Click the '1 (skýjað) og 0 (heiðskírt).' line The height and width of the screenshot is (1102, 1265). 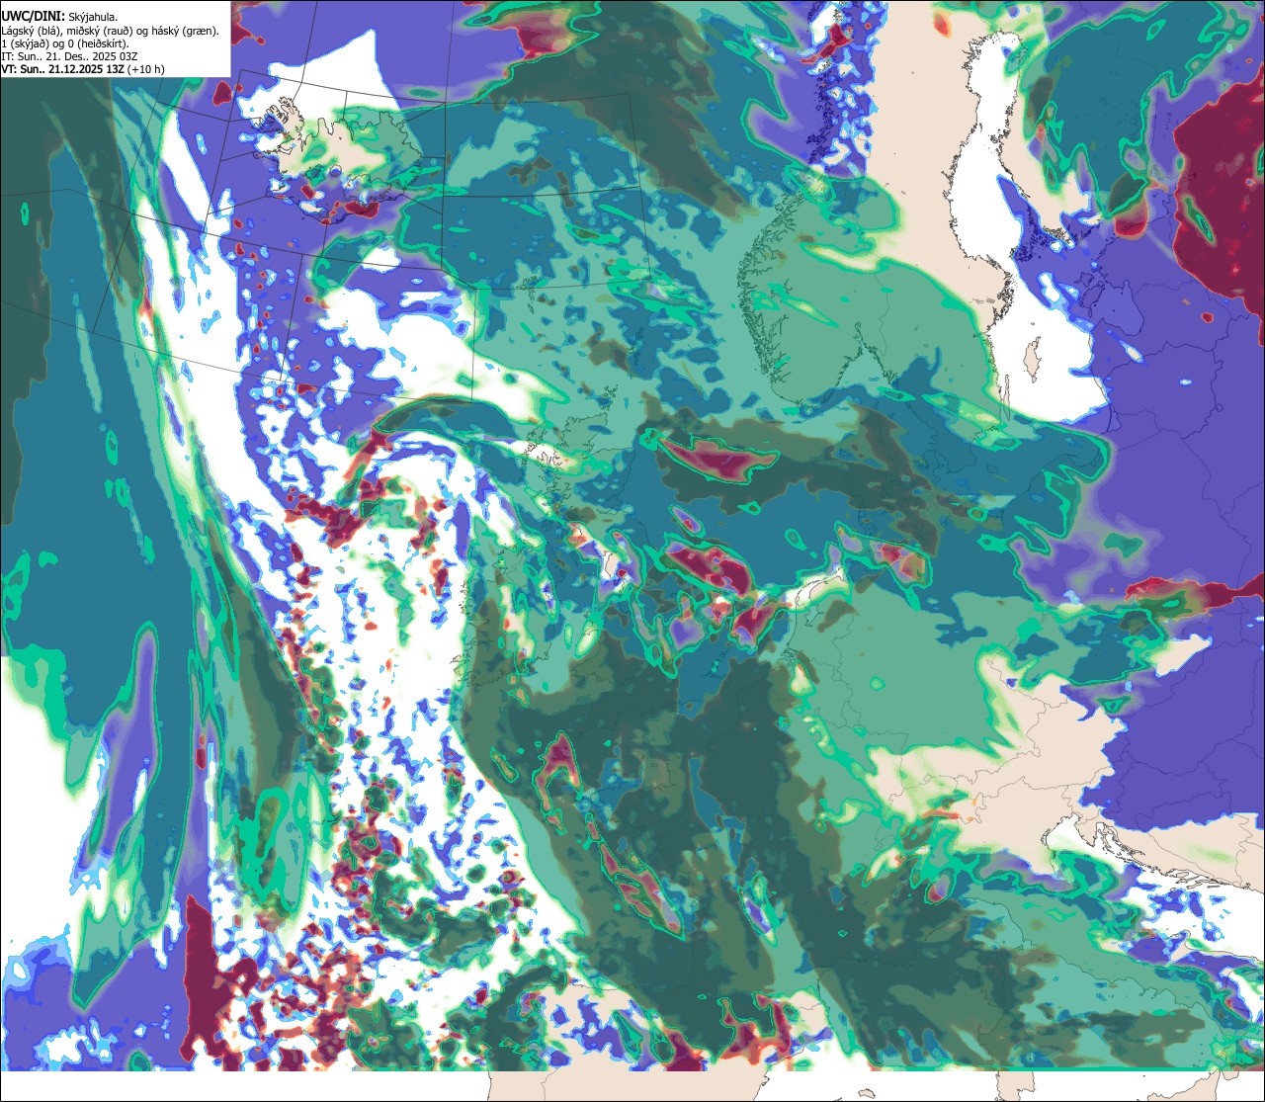coord(64,43)
